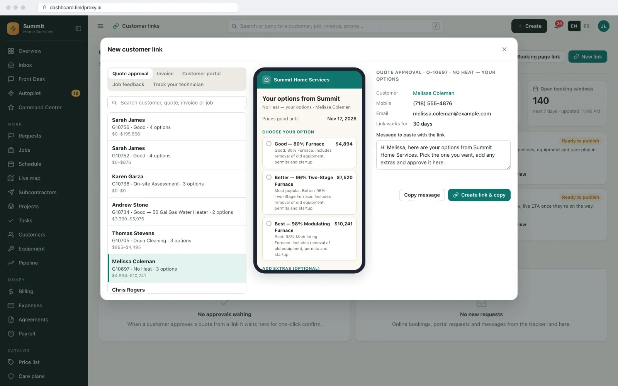Viewport: 618px width, 386px height.
Task: Click Create link & copy button
Action: click(x=479, y=195)
